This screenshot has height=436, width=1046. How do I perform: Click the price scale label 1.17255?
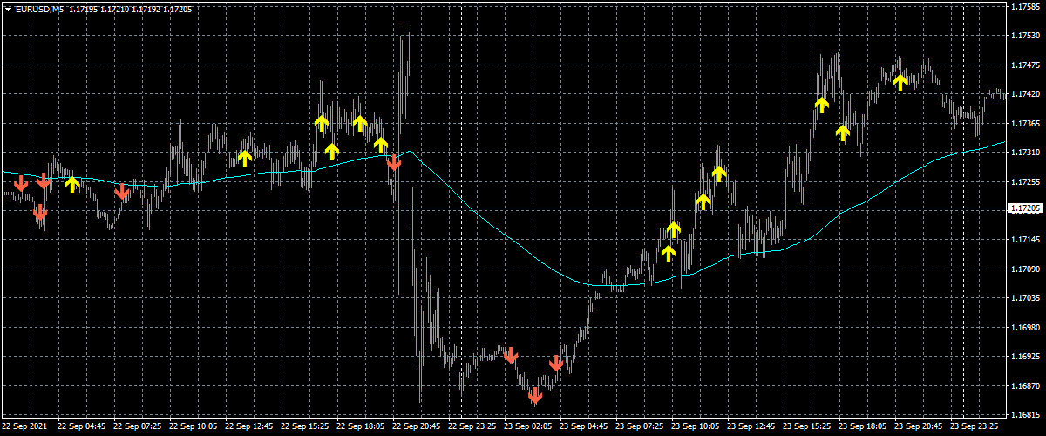point(1025,181)
